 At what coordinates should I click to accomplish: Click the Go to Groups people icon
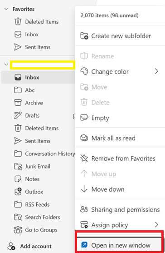[x=18, y=230]
